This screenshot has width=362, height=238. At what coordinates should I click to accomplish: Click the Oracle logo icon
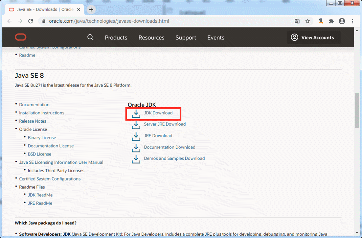(21, 37)
